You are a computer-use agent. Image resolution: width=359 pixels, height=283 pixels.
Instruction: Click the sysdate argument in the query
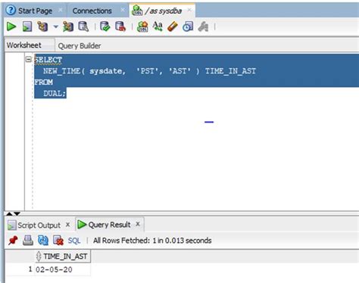(x=107, y=71)
